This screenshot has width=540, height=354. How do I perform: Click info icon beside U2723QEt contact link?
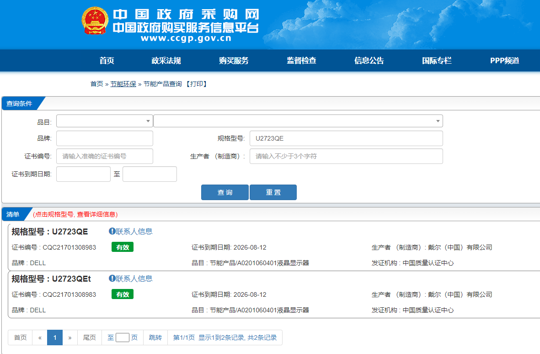click(x=112, y=278)
